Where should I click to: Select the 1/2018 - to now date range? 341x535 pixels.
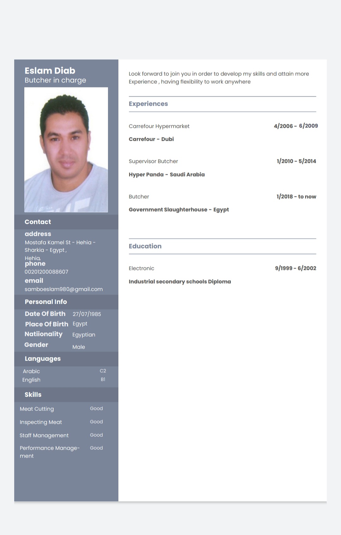[x=296, y=196]
